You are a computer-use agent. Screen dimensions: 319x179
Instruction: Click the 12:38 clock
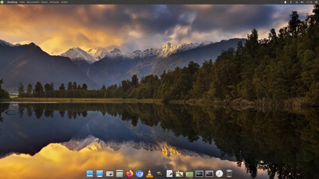[x=309, y=2]
